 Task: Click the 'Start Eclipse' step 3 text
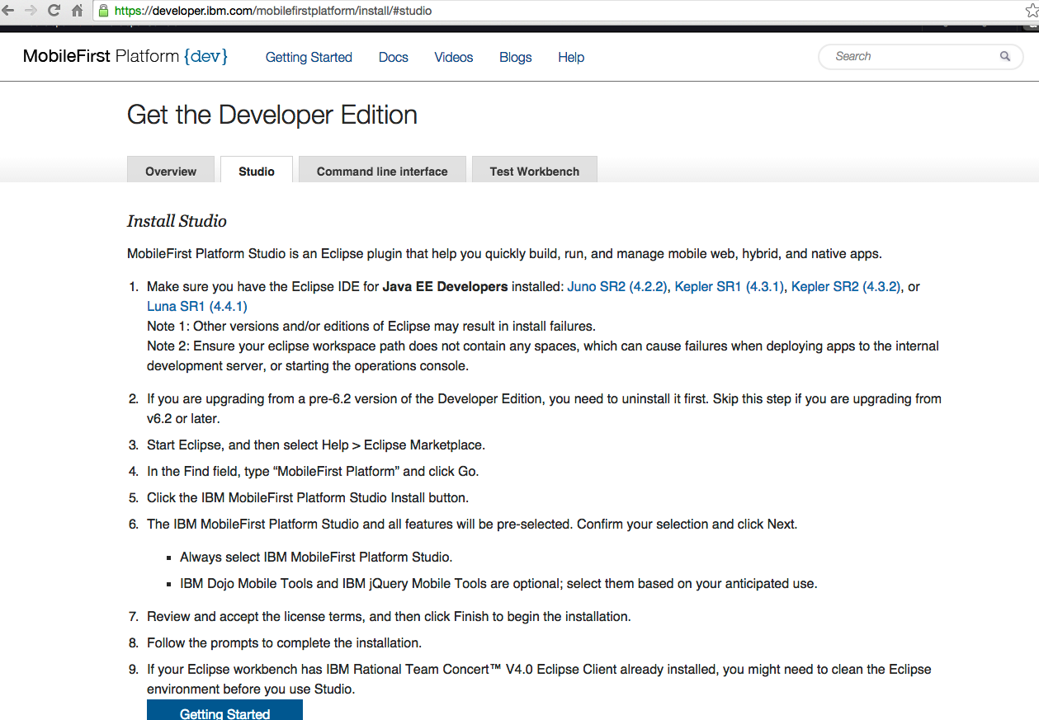[x=316, y=445]
